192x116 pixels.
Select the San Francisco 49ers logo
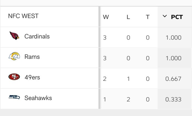(14, 77)
